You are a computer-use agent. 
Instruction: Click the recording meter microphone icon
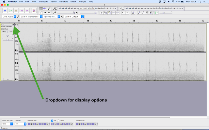(x=55, y=9)
